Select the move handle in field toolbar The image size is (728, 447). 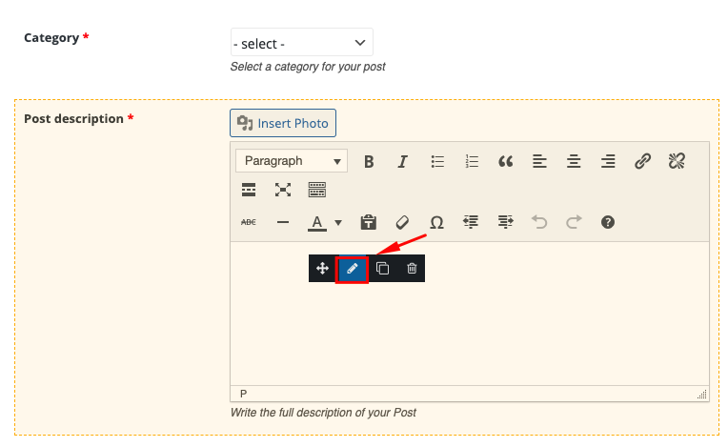pos(322,268)
